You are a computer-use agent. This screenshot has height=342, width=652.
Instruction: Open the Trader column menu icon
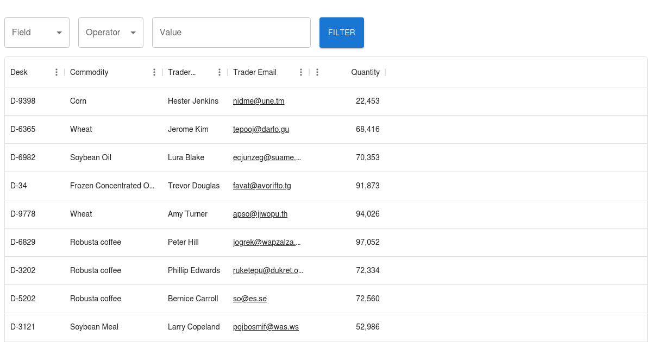tap(220, 72)
